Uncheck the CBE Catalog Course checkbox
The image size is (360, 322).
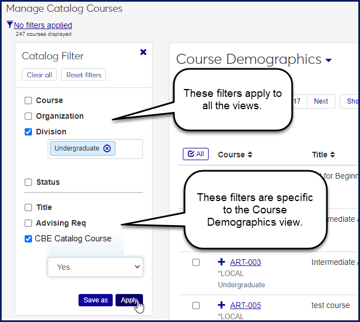coord(28,239)
